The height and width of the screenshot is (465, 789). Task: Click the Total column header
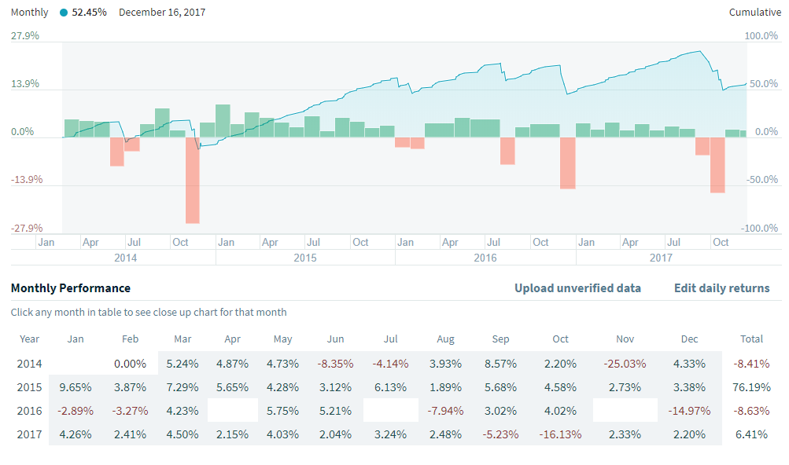pyautogui.click(x=751, y=339)
